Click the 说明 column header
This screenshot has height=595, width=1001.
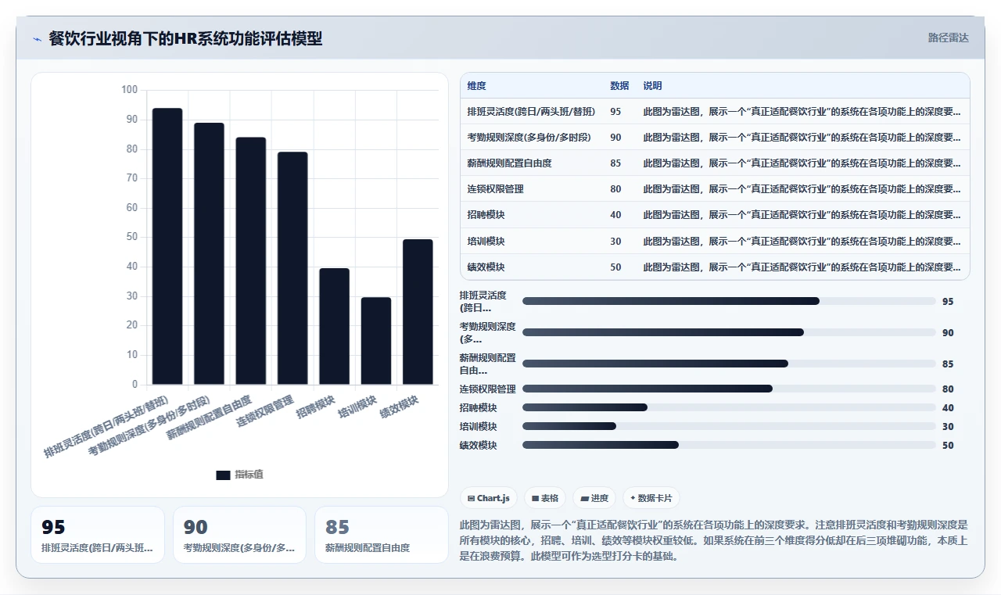[652, 85]
